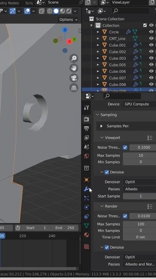
Task: Click the blue Z axis gizmo ball
Action: (x=65, y=30)
